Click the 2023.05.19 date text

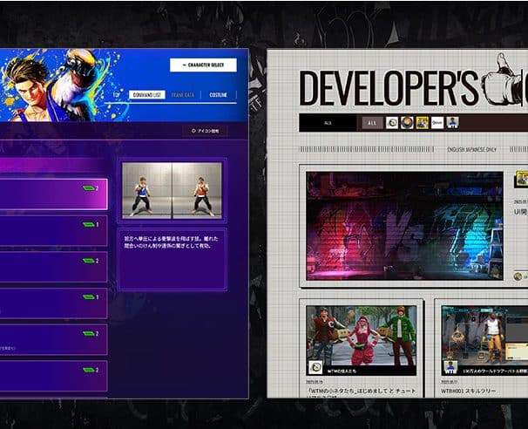[x=315, y=382]
